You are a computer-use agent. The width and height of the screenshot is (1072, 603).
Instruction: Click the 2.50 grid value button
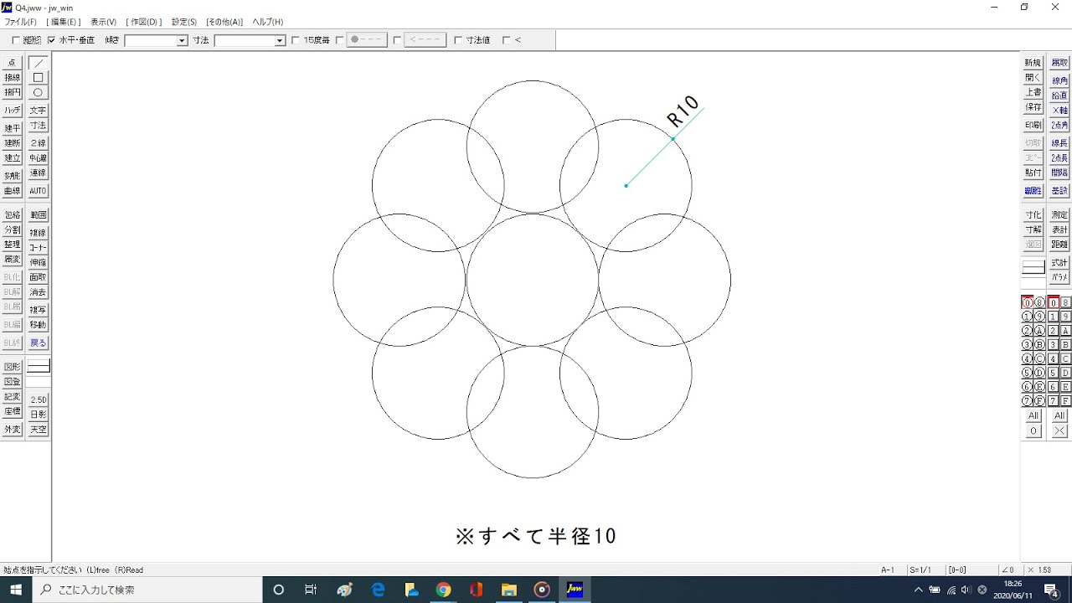click(x=38, y=400)
